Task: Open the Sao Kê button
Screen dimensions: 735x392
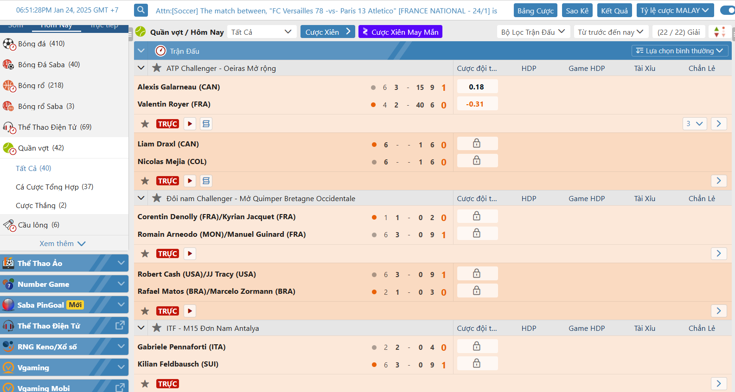Action: 577,10
